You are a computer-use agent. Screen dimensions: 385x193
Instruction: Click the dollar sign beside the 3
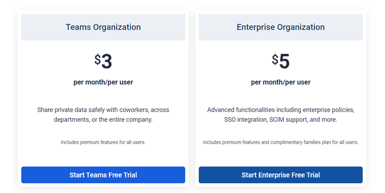[x=98, y=60]
